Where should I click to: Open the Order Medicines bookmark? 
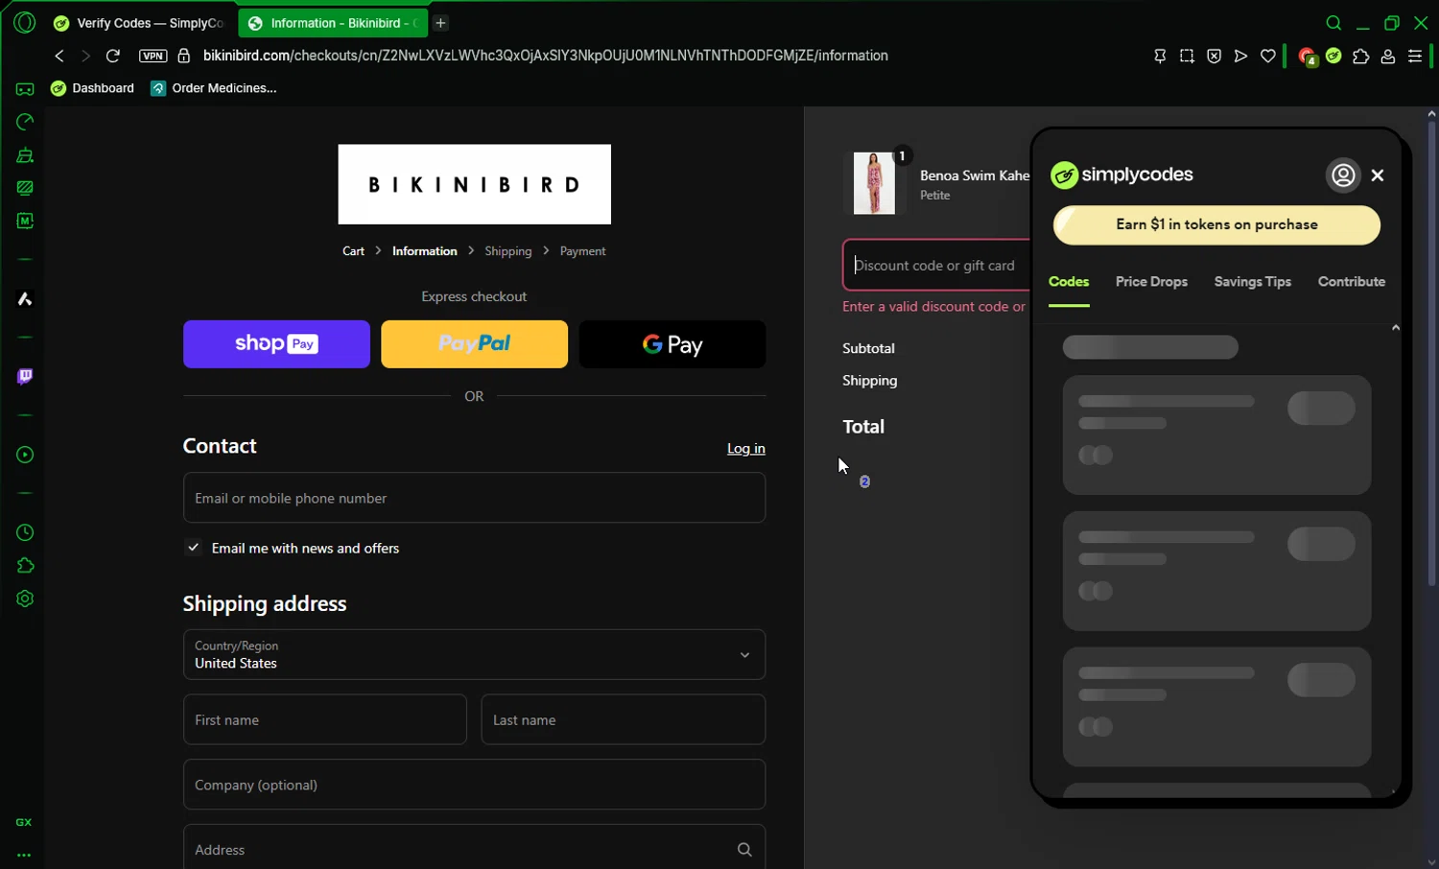pyautogui.click(x=214, y=88)
